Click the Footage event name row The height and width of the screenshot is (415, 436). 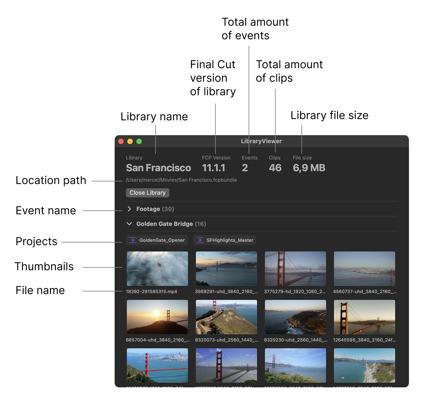(155, 209)
